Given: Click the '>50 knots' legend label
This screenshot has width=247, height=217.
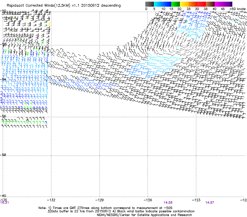Looking at the screenshot, I should coord(237,9).
